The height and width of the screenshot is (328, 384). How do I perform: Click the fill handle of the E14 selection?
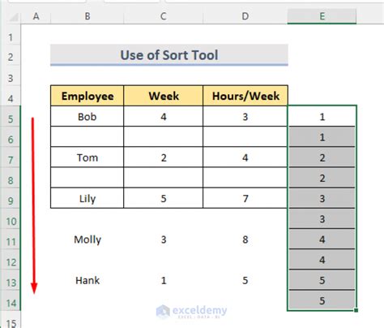(356, 310)
